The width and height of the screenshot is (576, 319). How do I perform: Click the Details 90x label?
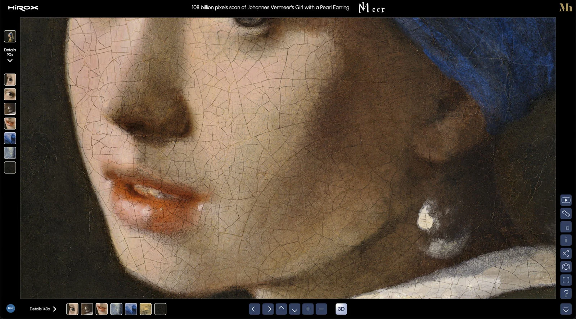point(10,52)
